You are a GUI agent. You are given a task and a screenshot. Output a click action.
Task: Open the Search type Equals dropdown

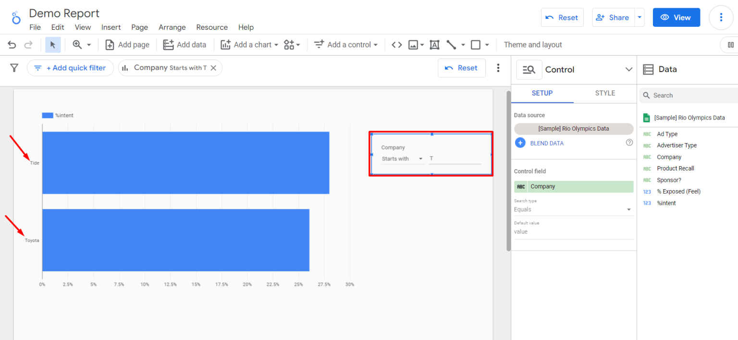pyautogui.click(x=573, y=209)
